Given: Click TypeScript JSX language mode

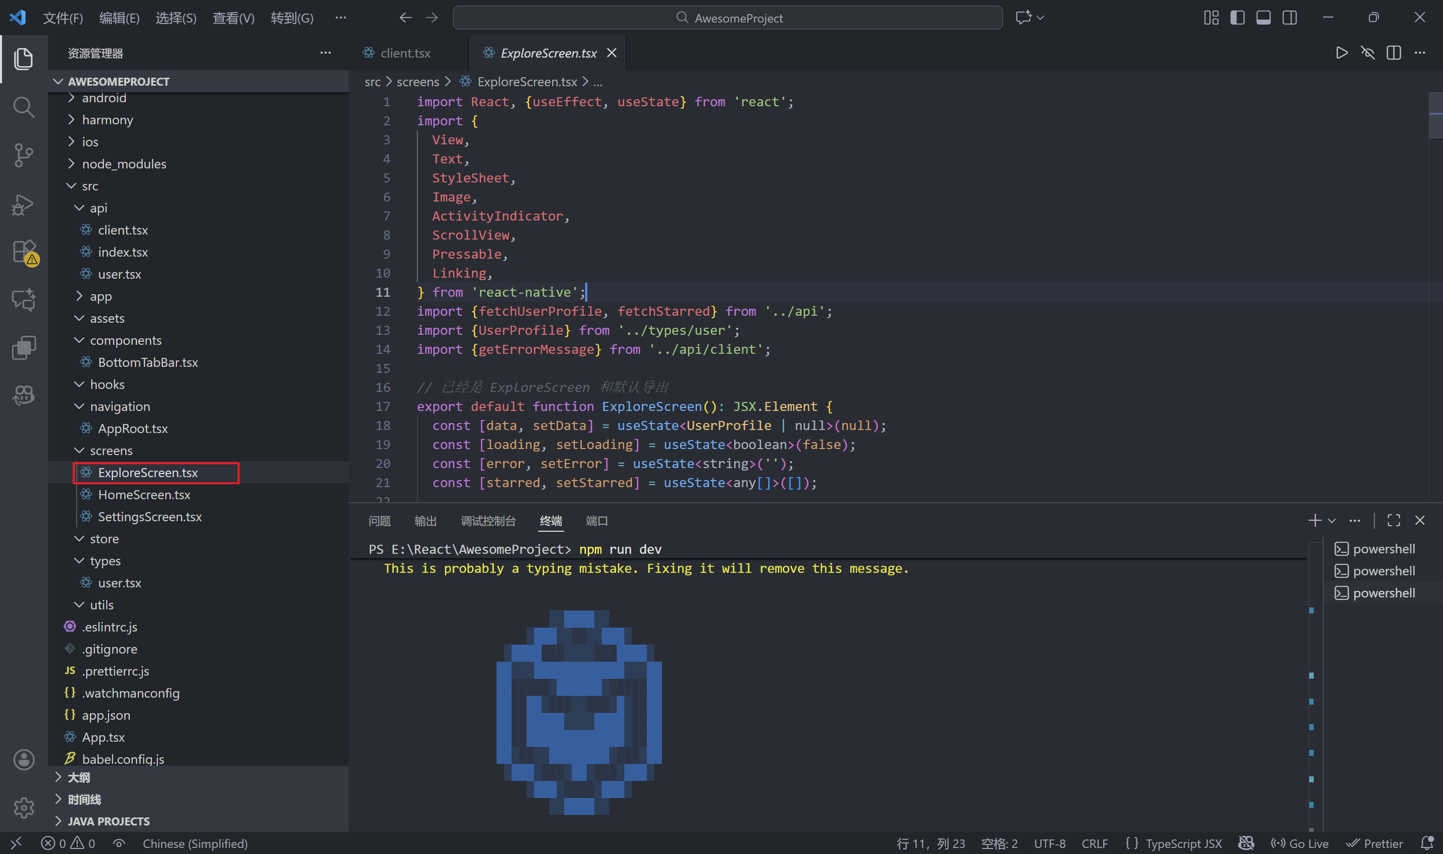Looking at the screenshot, I should pyautogui.click(x=1183, y=843).
